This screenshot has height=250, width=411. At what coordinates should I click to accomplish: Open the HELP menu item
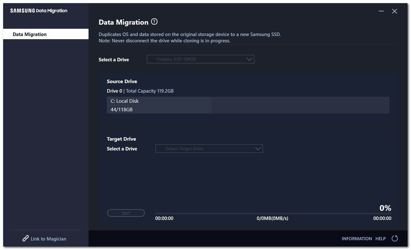pyautogui.click(x=380, y=239)
